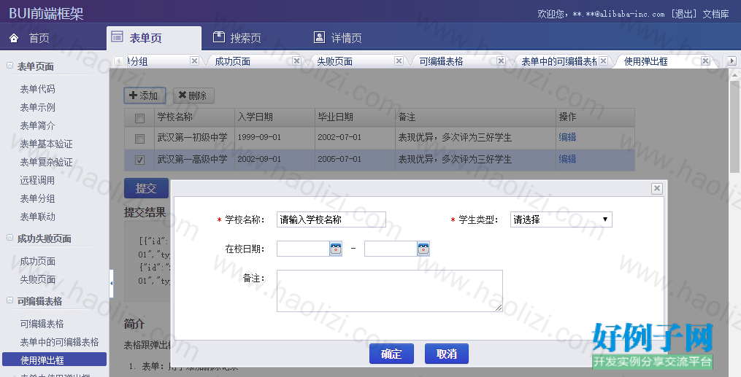Open sidebar item 成功页面
Image resolution: width=741 pixels, height=377 pixels.
pos(37,261)
